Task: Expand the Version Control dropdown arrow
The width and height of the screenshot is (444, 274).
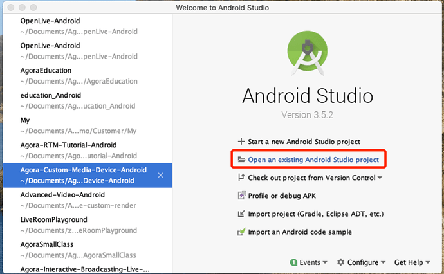Action: click(x=380, y=178)
